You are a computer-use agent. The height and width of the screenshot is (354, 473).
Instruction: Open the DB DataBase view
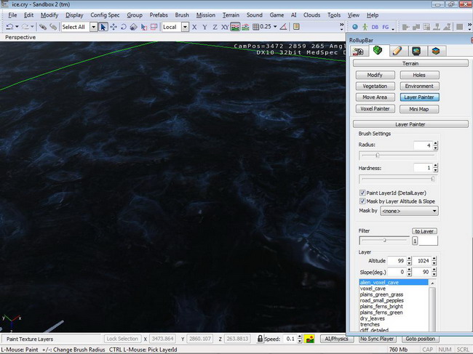pos(375,27)
